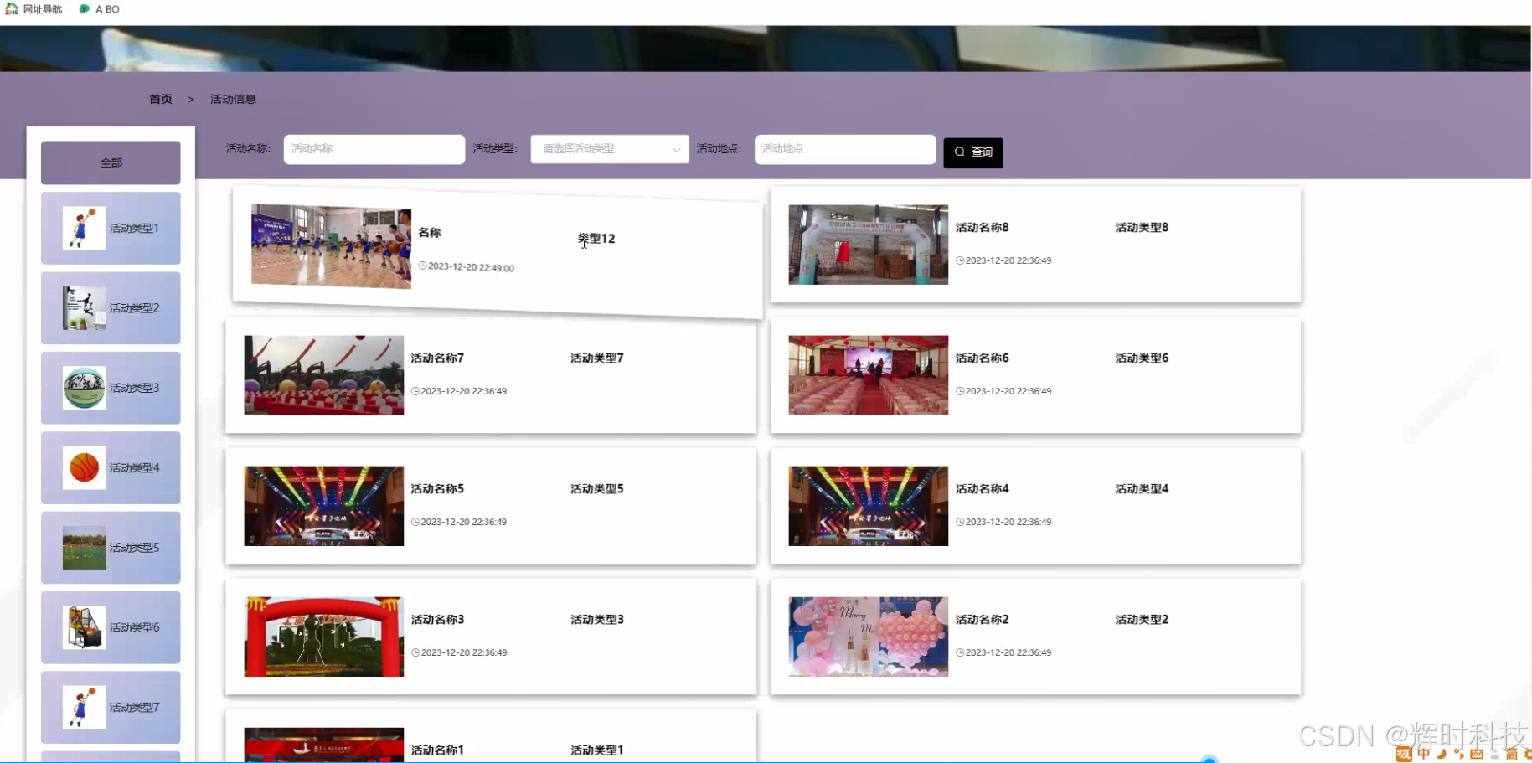Click clock icon on 活动名称3 card
The image size is (1532, 763).
[x=415, y=652]
